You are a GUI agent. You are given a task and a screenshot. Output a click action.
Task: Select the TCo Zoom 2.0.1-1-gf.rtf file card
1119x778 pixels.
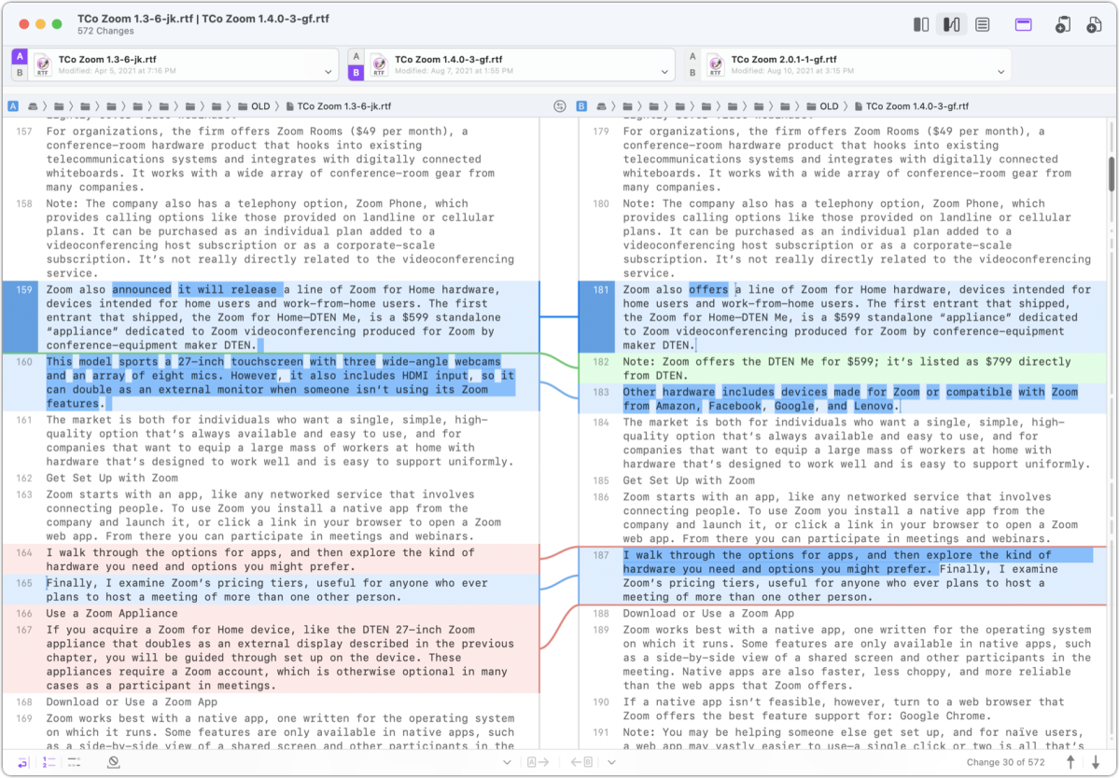(847, 65)
